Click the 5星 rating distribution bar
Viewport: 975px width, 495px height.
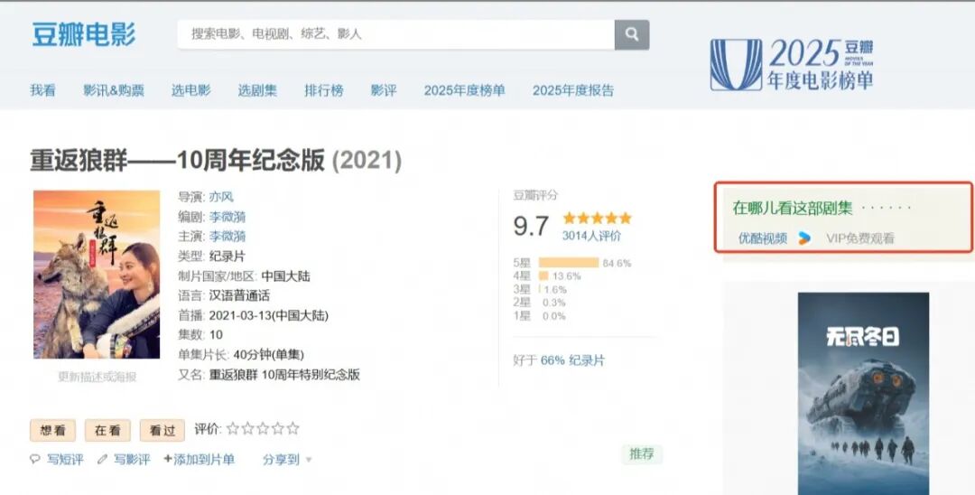569,263
